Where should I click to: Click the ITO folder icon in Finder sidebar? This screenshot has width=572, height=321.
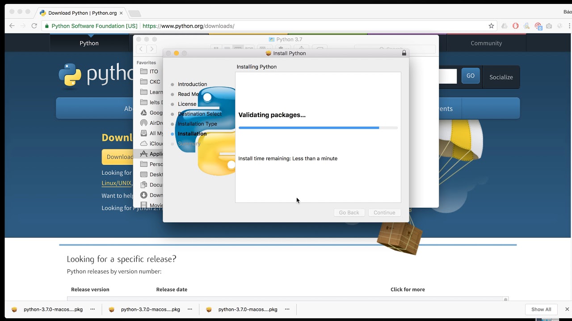click(144, 71)
